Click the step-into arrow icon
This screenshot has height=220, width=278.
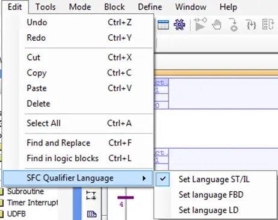pyautogui.click(x=233, y=25)
